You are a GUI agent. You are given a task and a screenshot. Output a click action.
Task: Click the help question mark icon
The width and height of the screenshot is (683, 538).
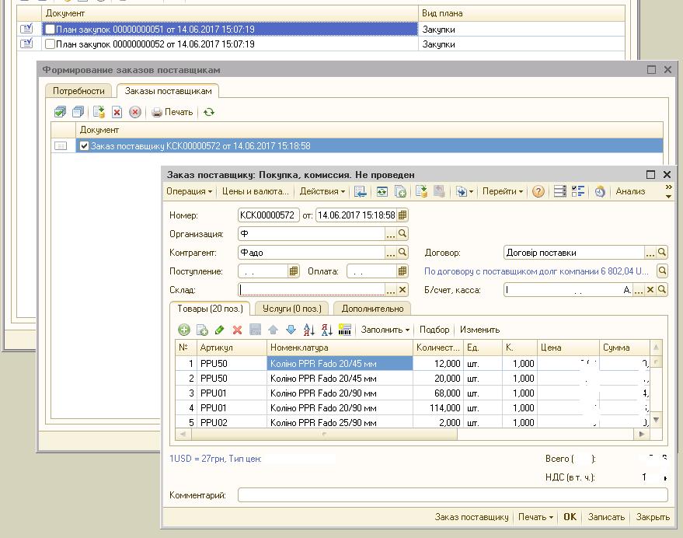[x=538, y=191]
